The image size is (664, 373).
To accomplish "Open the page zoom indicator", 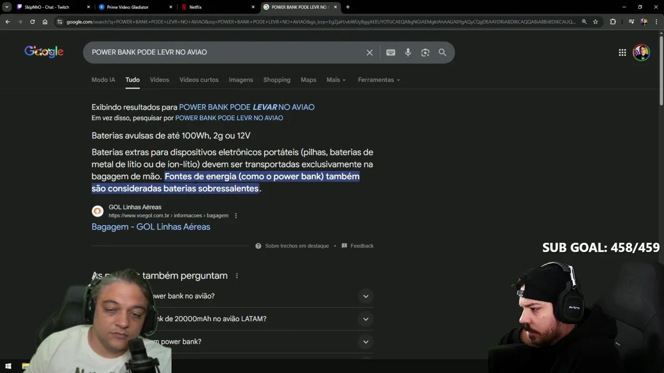I will 584,22.
